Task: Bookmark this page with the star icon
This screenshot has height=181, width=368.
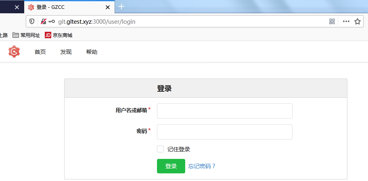Action: click(357, 21)
